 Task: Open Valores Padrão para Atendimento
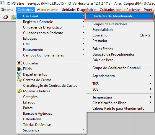[x=119, y=109]
